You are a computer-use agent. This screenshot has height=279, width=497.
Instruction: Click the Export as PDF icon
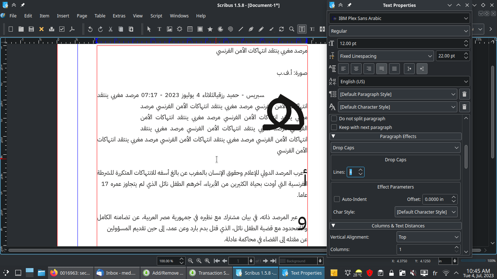(x=72, y=29)
